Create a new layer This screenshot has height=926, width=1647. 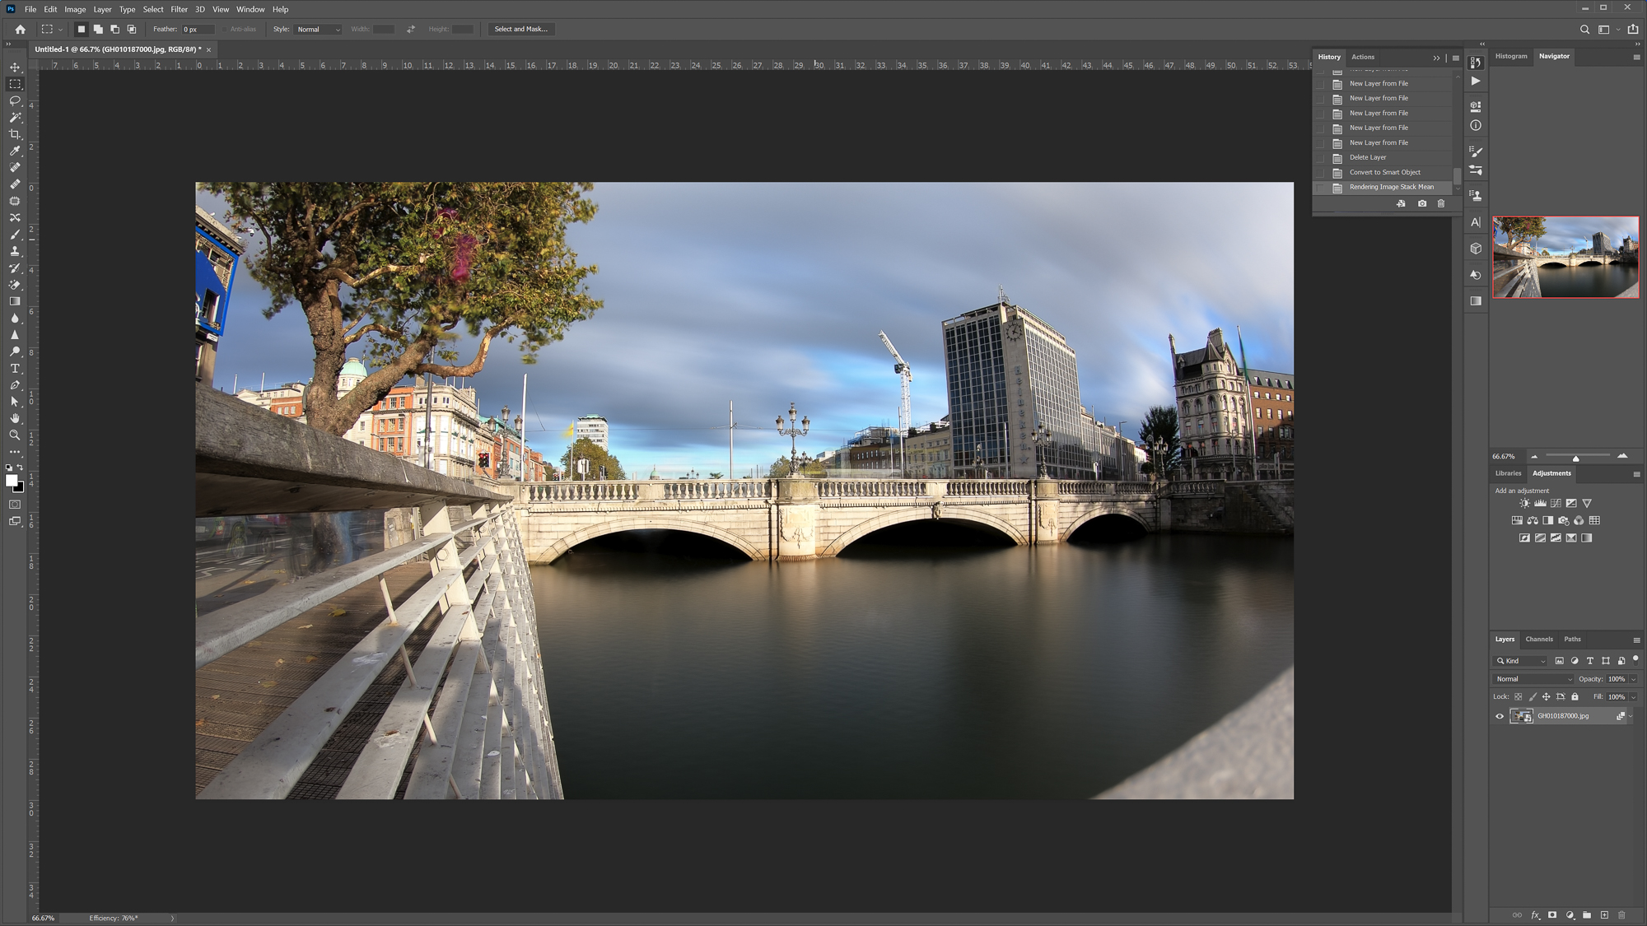[1604, 914]
